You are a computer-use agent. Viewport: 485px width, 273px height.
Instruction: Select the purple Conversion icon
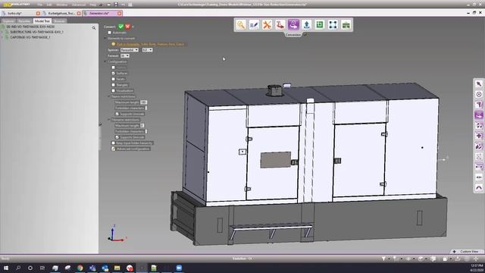click(x=293, y=25)
